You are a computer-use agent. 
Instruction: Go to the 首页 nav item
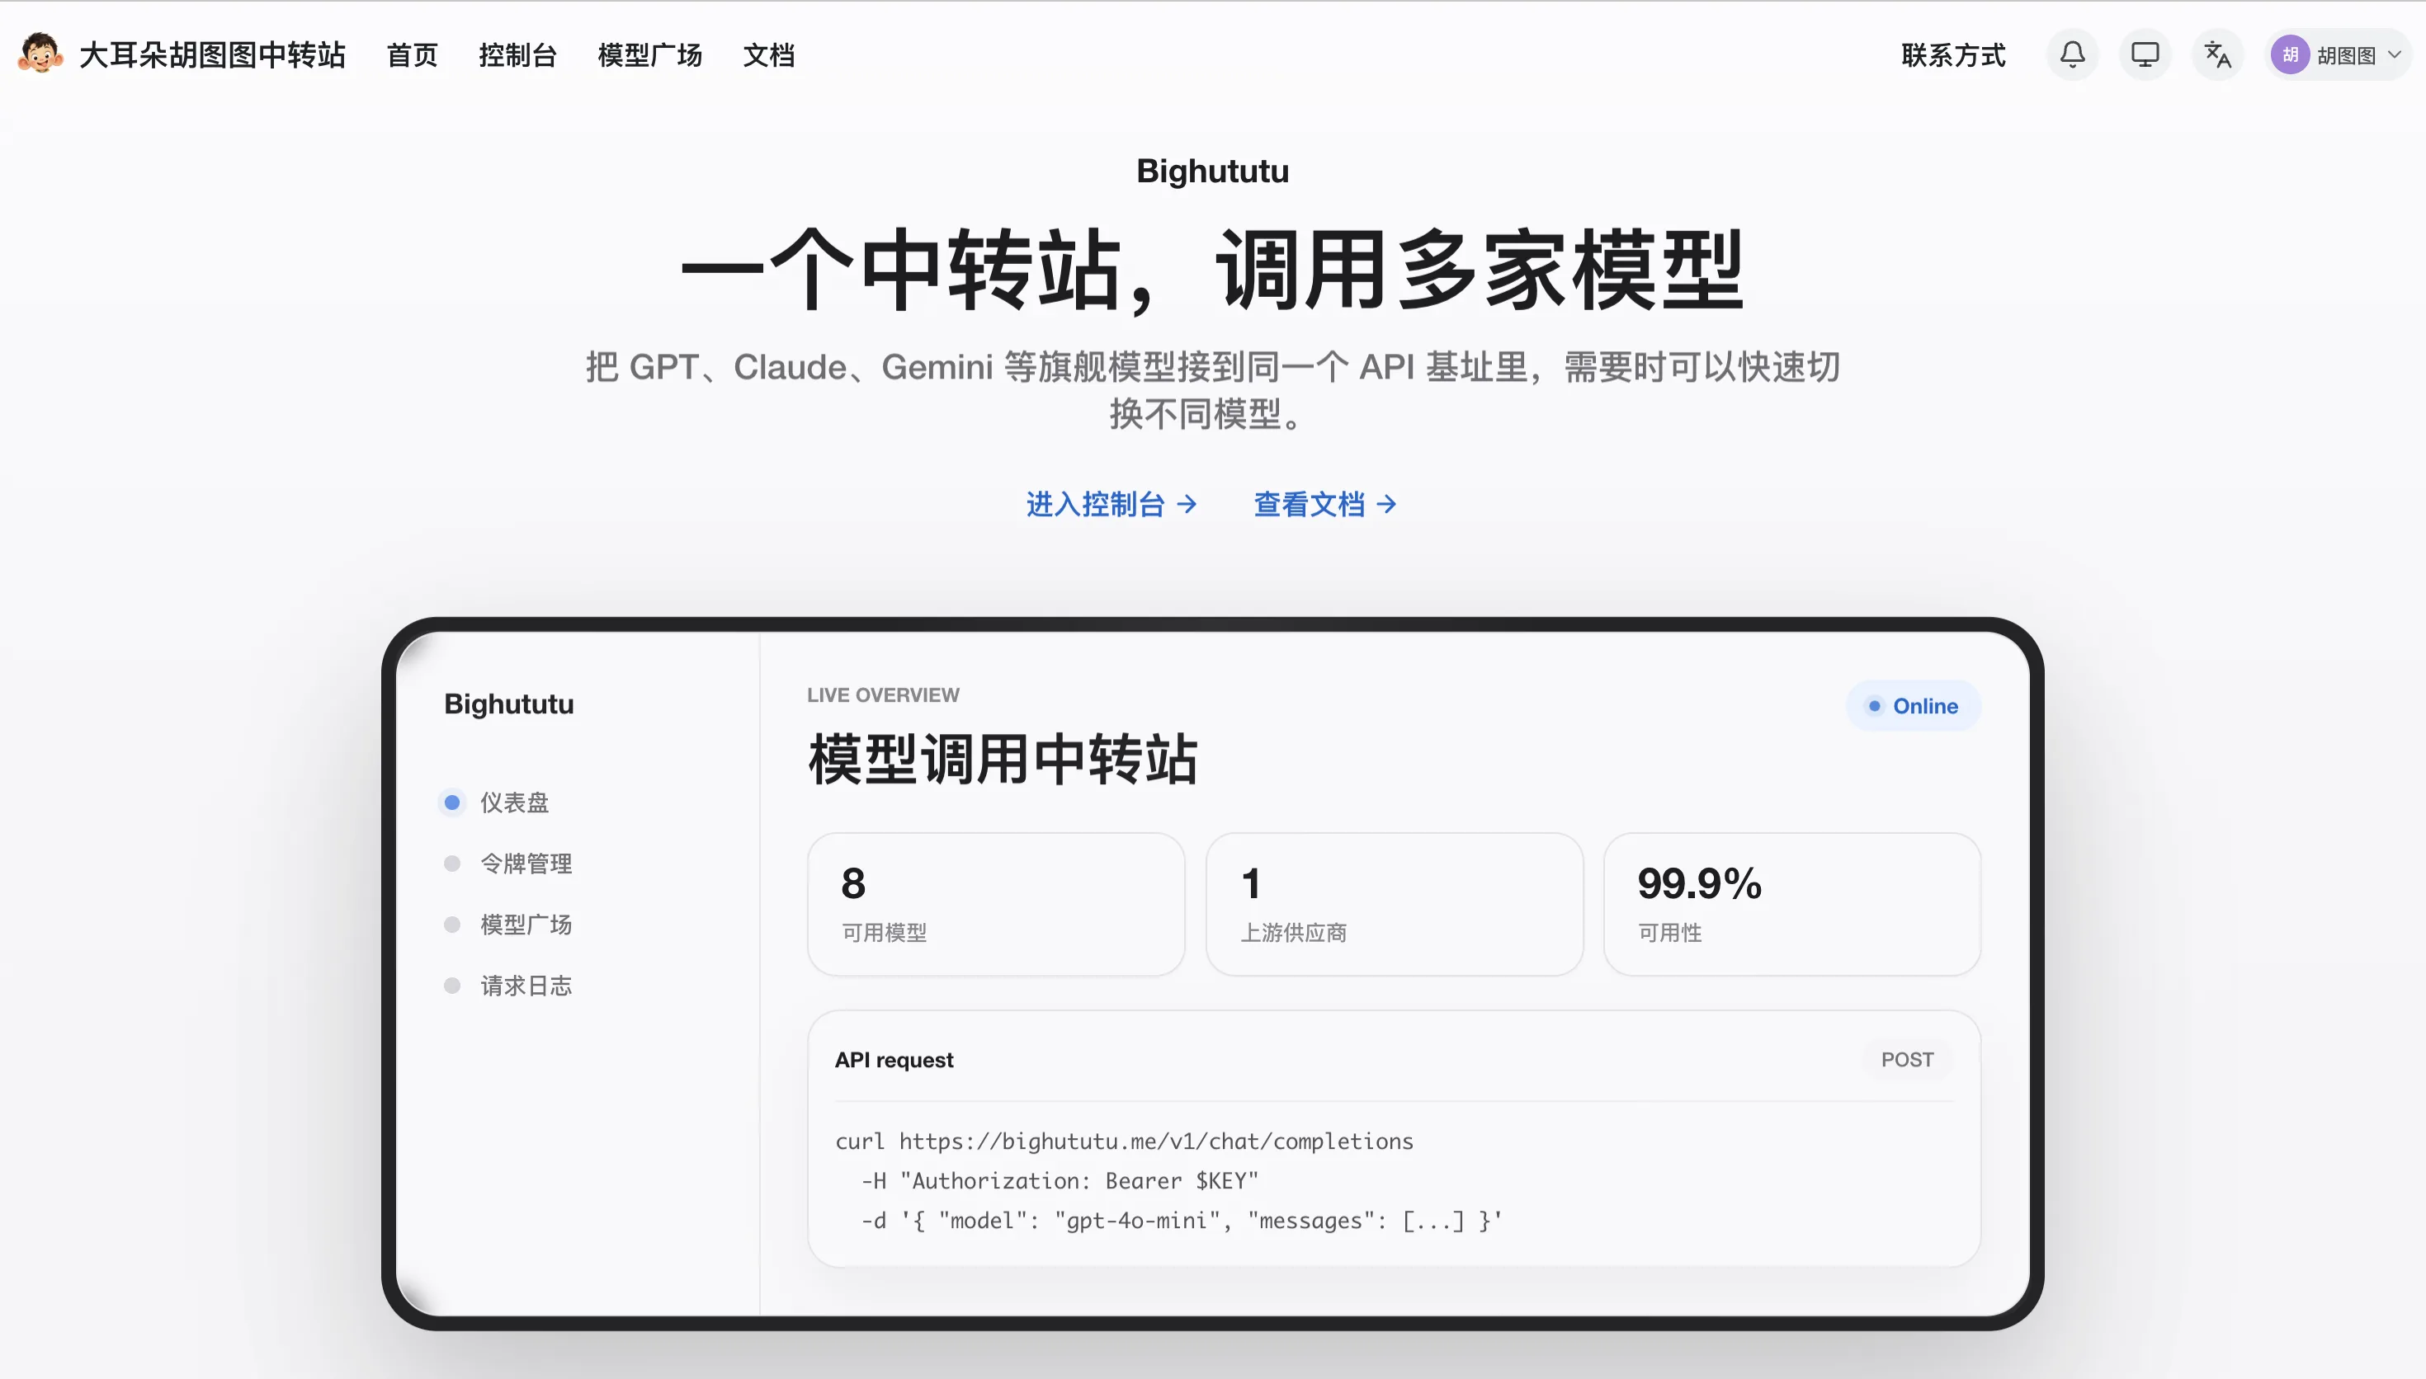(x=412, y=55)
